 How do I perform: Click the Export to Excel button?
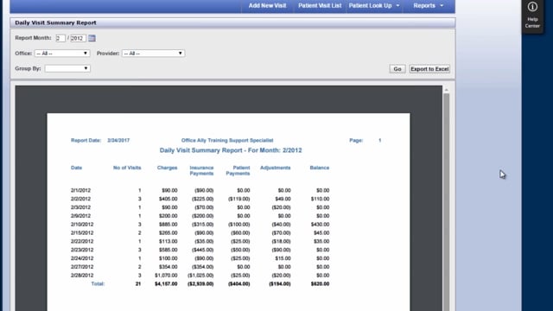429,69
